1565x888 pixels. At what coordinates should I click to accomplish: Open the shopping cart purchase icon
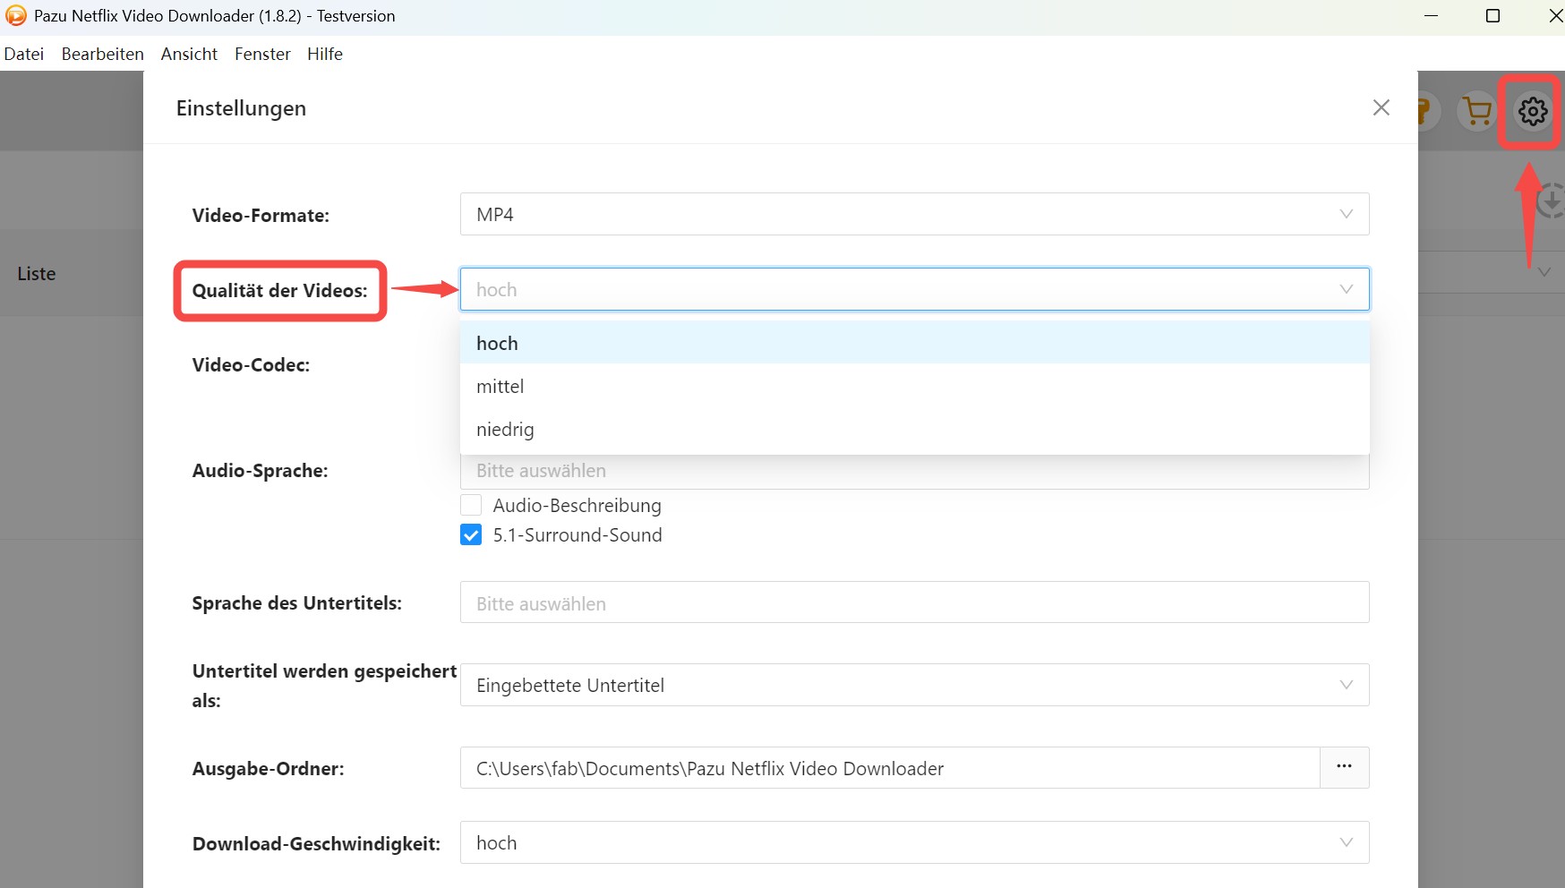pyautogui.click(x=1477, y=111)
